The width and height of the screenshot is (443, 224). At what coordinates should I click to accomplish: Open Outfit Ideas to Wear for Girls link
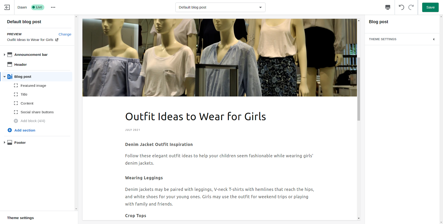[30, 40]
